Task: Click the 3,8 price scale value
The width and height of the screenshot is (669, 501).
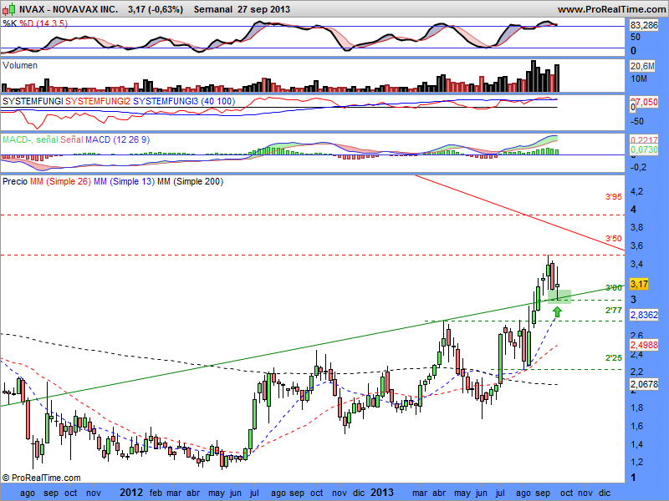Action: [636, 227]
